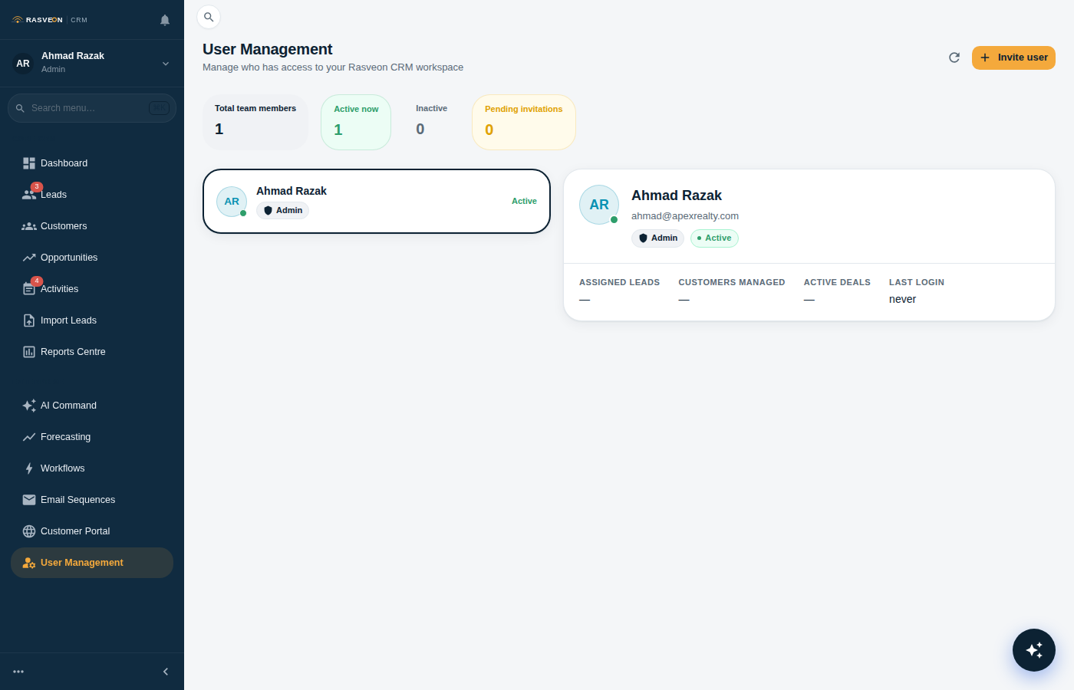Click the User Management person-gear icon
The image size is (1074, 690).
point(29,563)
